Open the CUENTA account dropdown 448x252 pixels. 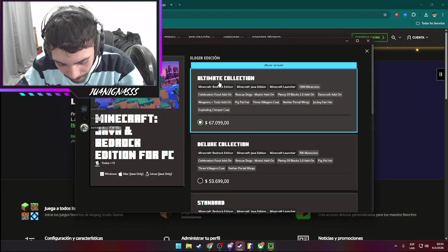(x=418, y=37)
